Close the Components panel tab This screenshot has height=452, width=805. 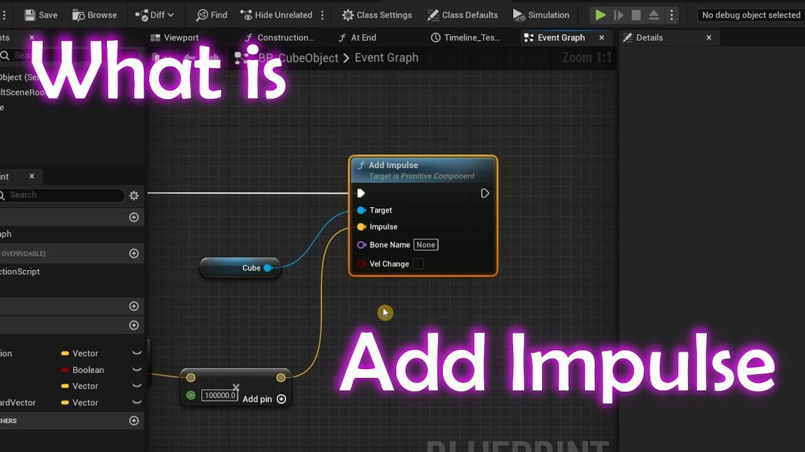click(31, 38)
